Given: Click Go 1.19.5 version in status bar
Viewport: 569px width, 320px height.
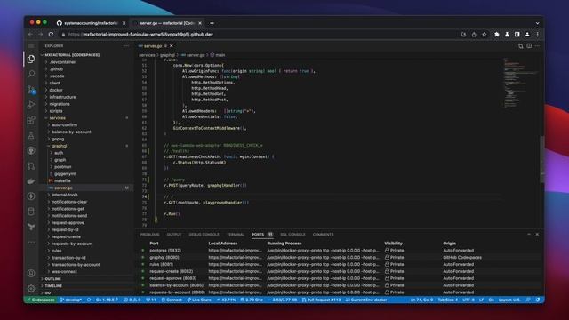Looking at the screenshot, I should coord(107,300).
